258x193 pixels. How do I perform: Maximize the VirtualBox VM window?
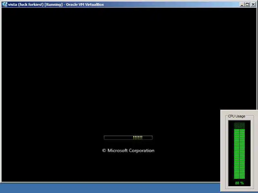[x=247, y=5]
